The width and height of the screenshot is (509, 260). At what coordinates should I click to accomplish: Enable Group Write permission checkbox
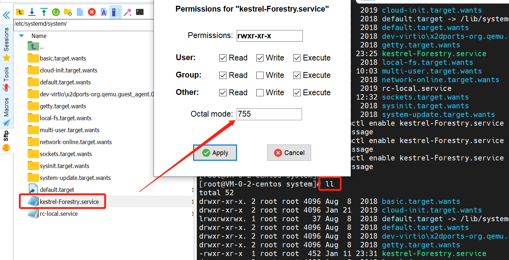[x=260, y=75]
